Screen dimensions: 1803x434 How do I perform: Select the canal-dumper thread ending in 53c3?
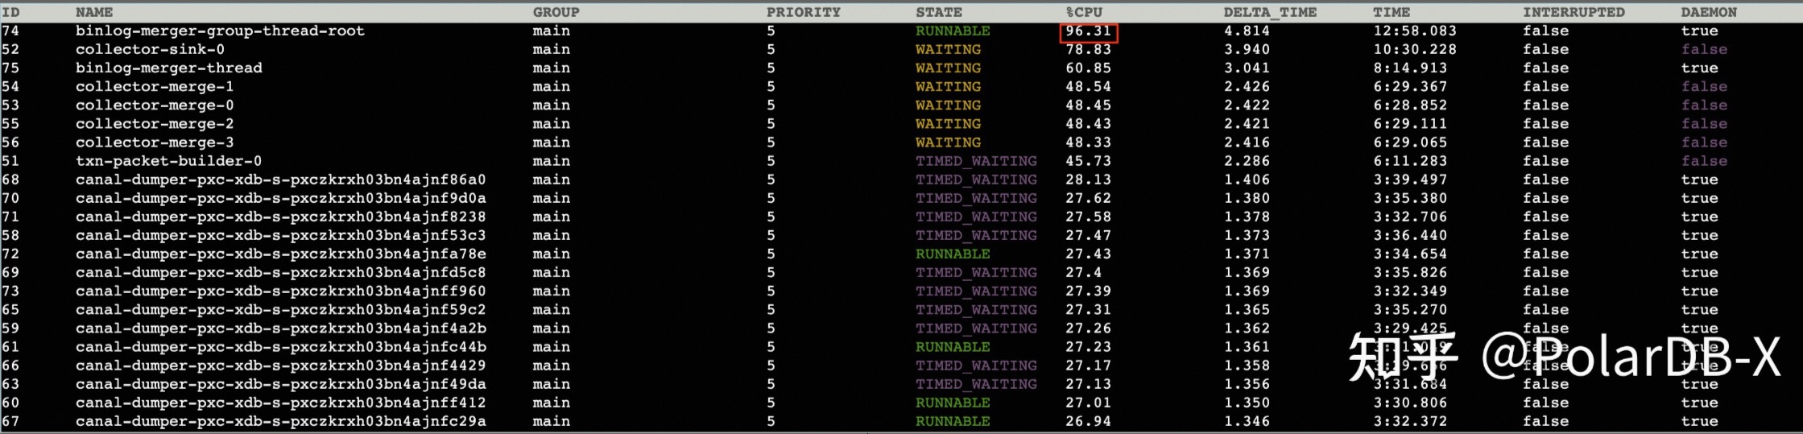281,235
